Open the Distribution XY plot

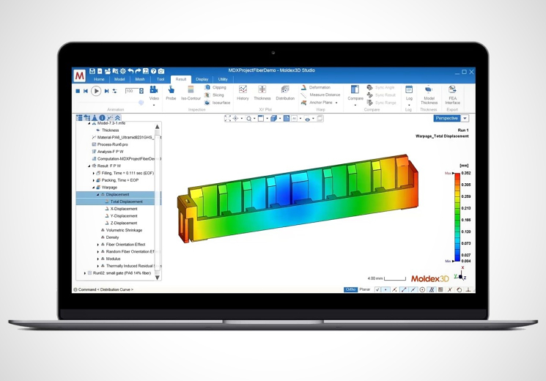285,93
